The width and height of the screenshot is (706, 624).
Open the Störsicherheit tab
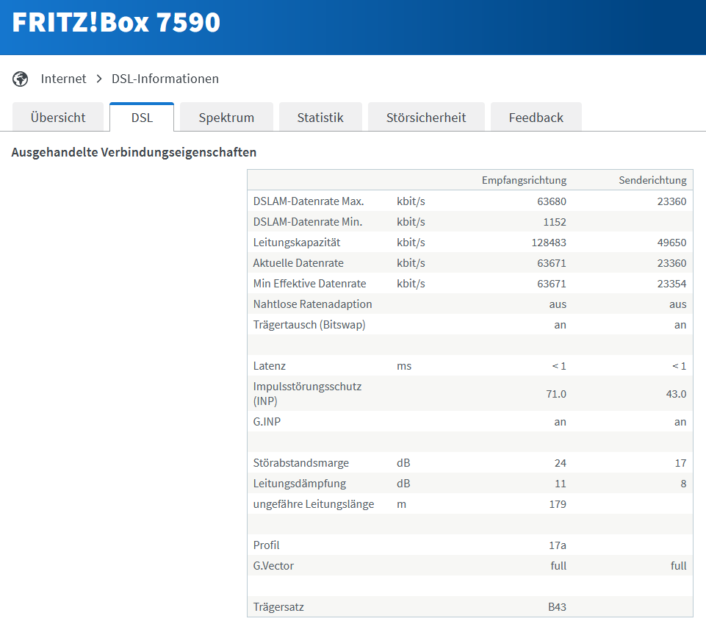click(x=426, y=117)
